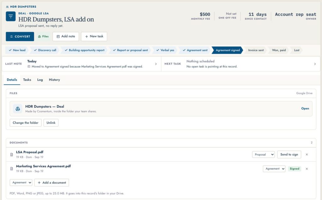Screen dimensions: 322x200
Task: Move the deal to Won, paid stage
Action: pos(279,50)
